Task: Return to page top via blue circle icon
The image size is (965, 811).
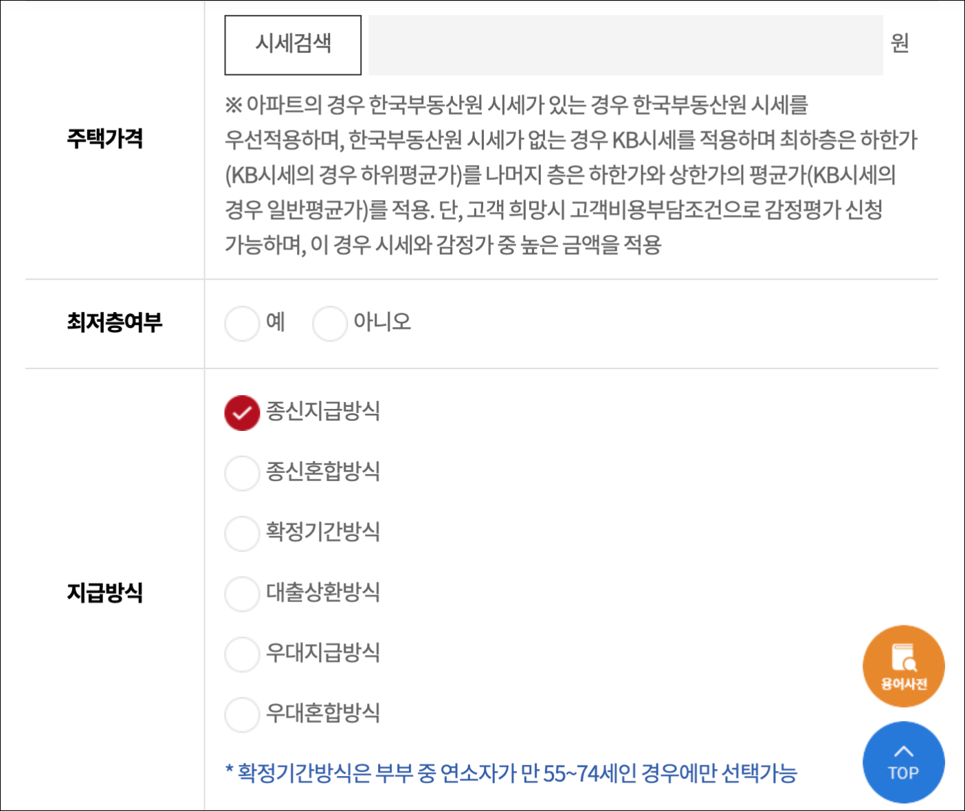Action: pyautogui.click(x=903, y=762)
